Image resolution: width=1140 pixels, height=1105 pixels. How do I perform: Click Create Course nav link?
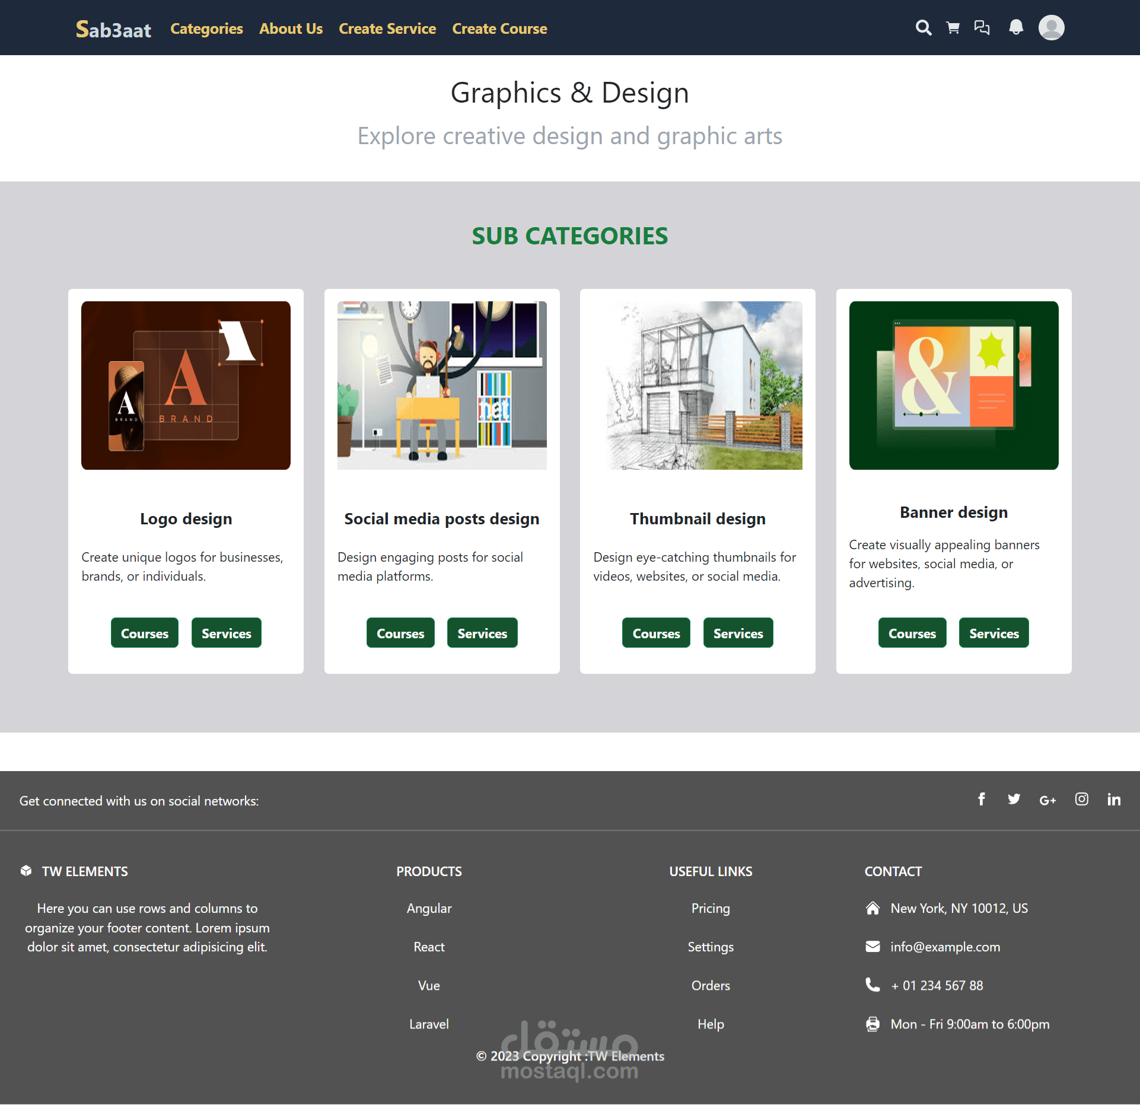(499, 28)
